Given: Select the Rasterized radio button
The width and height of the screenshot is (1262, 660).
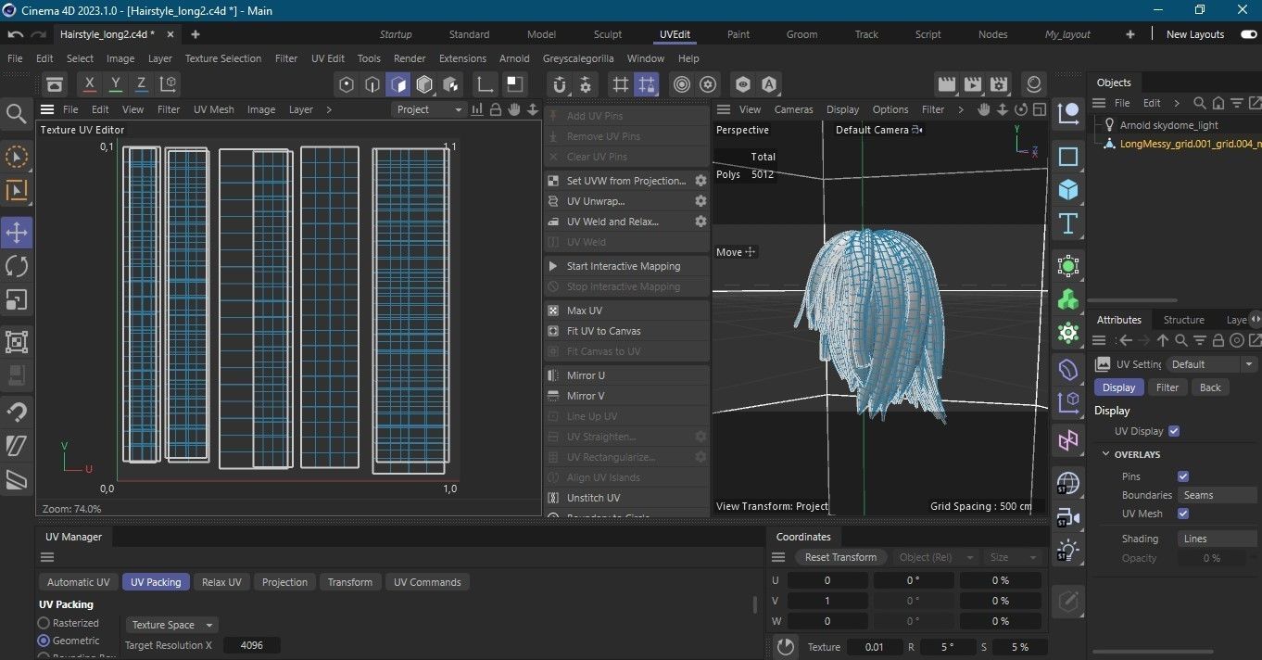Looking at the screenshot, I should coord(44,623).
